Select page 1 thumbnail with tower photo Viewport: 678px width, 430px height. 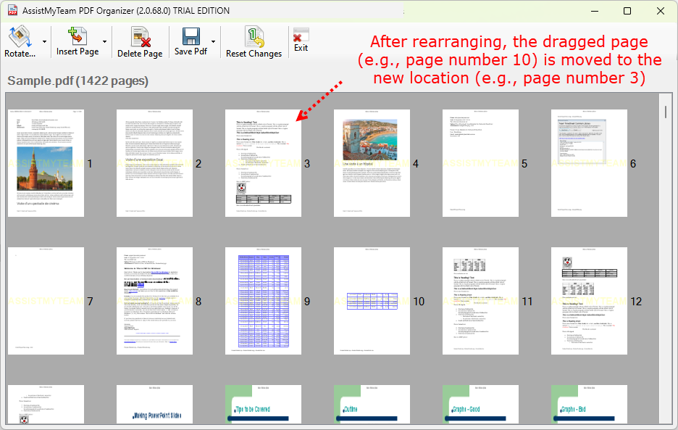tap(46, 163)
